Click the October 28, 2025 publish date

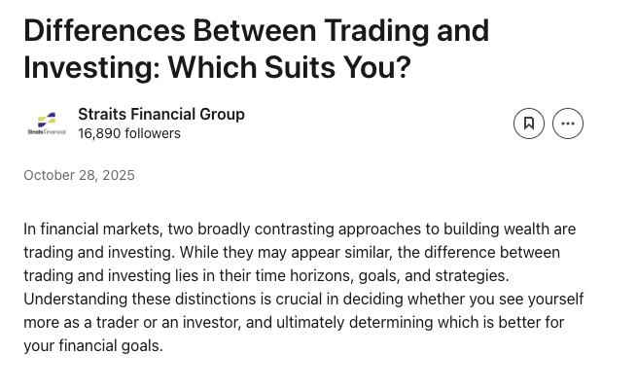[79, 175]
